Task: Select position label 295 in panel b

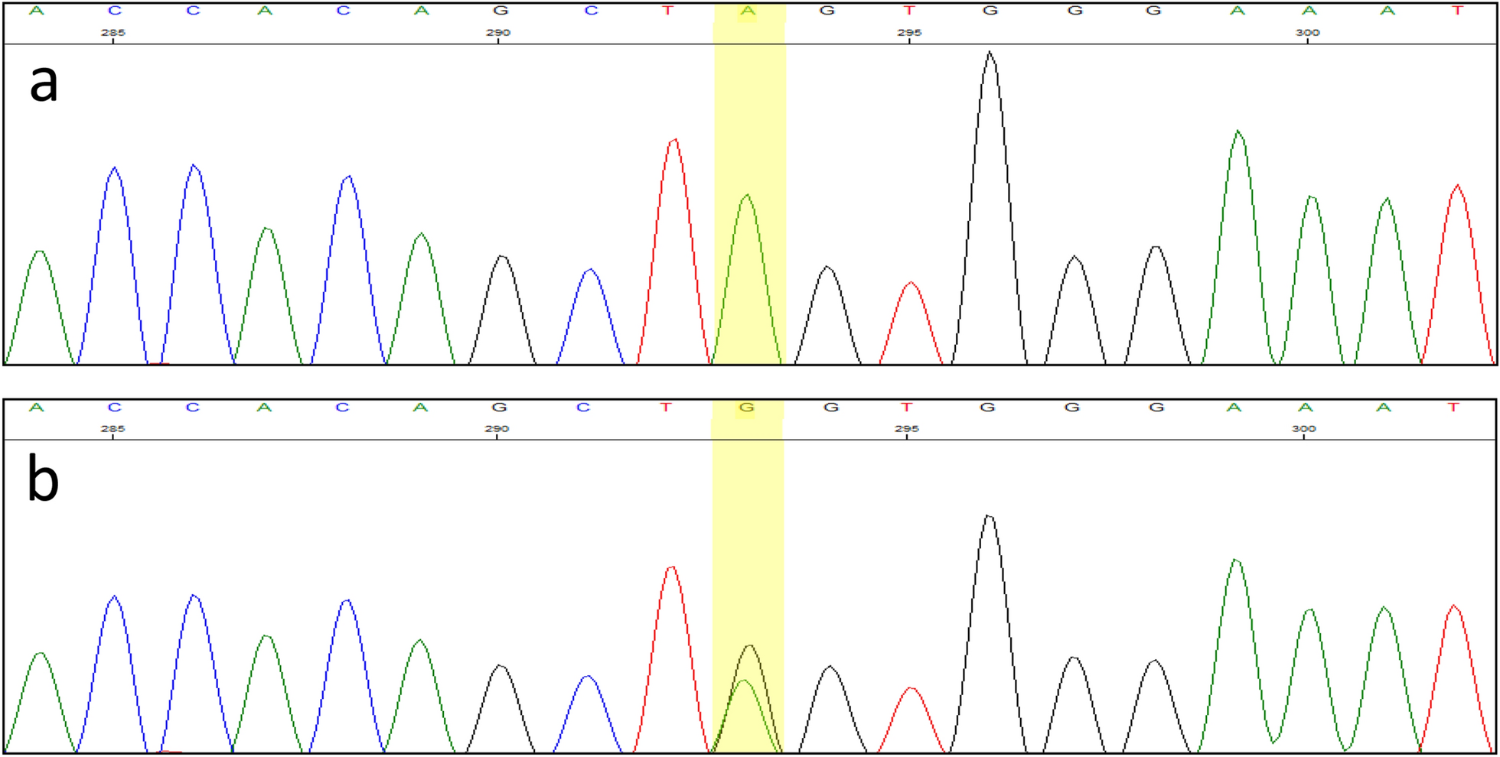Action: [906, 429]
